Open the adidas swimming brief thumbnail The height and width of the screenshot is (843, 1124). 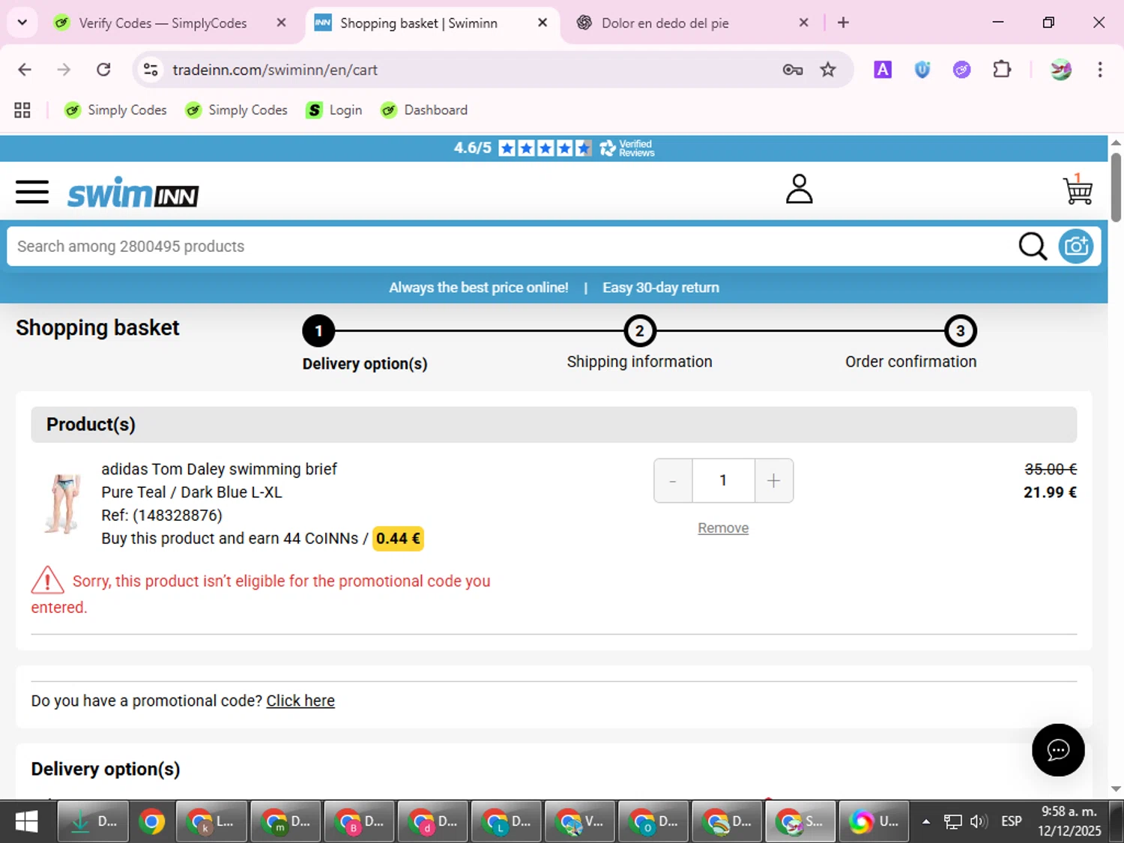63,503
